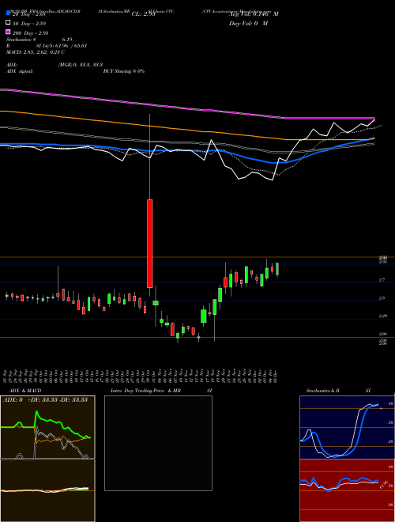Viewport: 395px width, 522px height.
Task: Click the MACD: 2.85, 2.62, 0.23 readout
Action: 36,52
